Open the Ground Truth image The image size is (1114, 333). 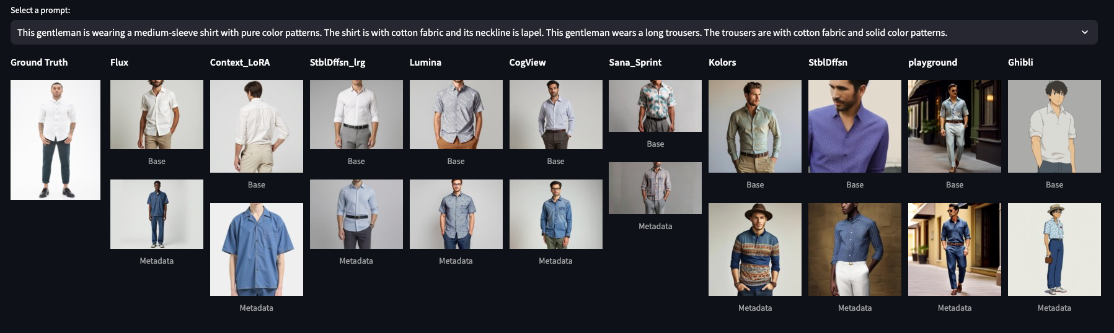pos(55,140)
